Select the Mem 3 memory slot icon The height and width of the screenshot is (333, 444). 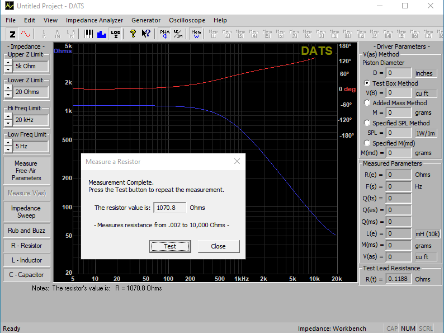(x=240, y=34)
